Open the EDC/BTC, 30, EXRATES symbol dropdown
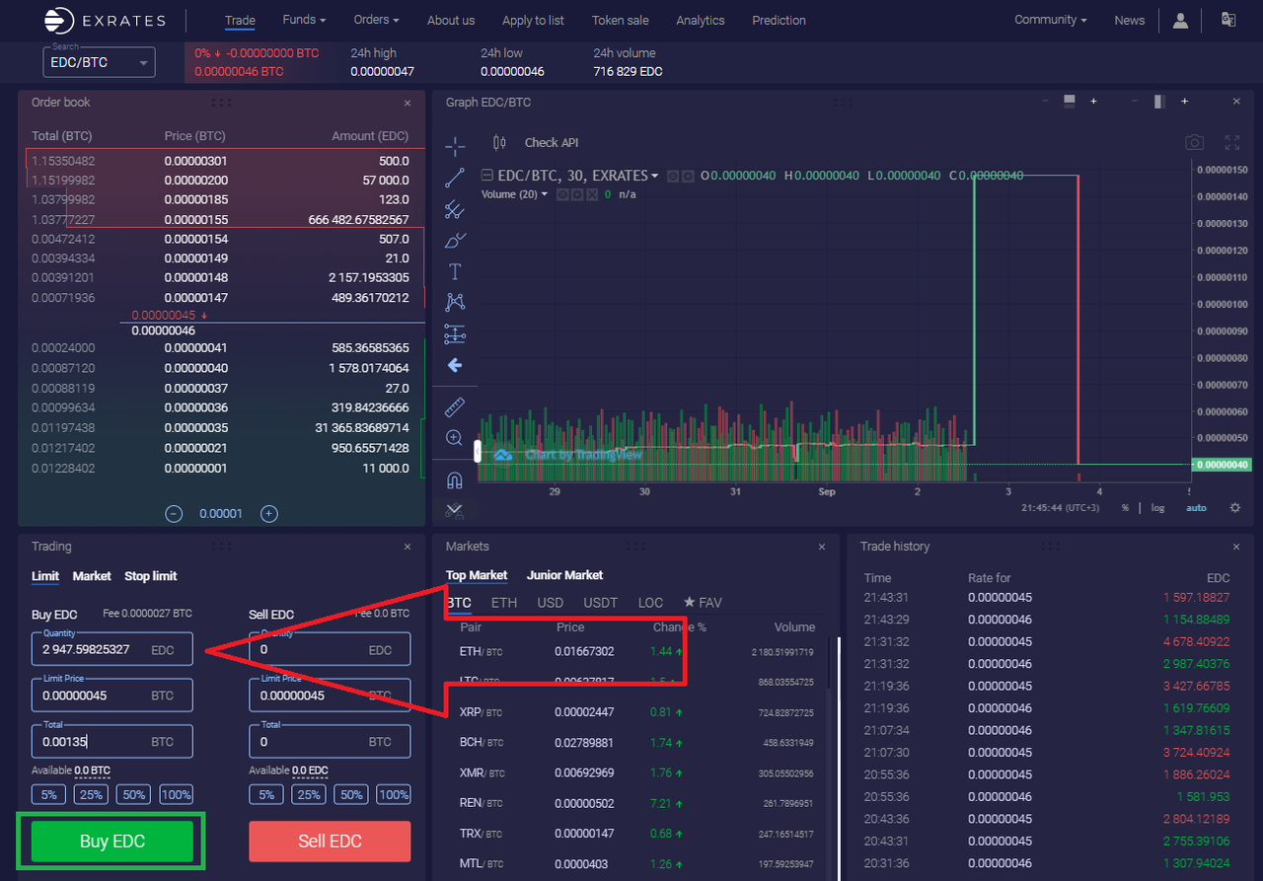The height and width of the screenshot is (881, 1263). click(x=578, y=176)
